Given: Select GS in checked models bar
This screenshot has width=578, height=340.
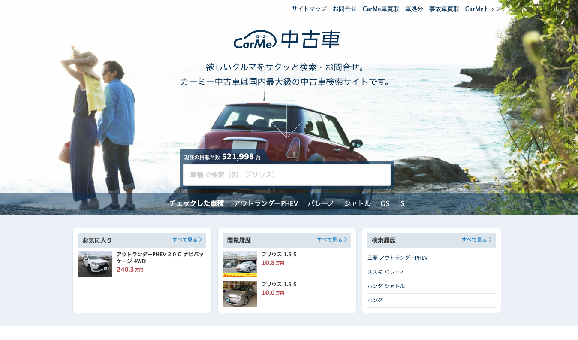Looking at the screenshot, I should click(385, 203).
